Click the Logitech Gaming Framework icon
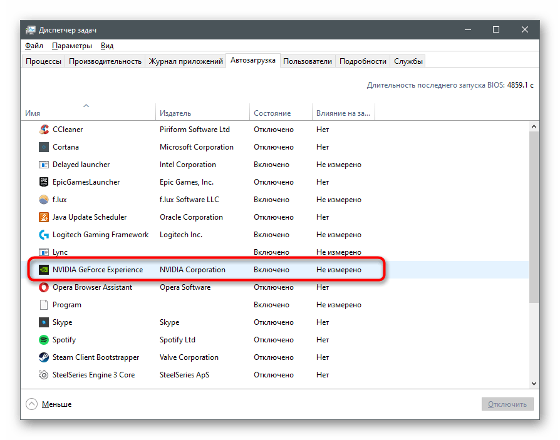Viewport: 560px width, 440px height. (x=44, y=235)
